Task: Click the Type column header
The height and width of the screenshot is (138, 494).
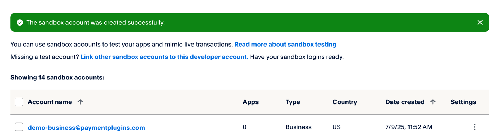Action: (x=293, y=102)
